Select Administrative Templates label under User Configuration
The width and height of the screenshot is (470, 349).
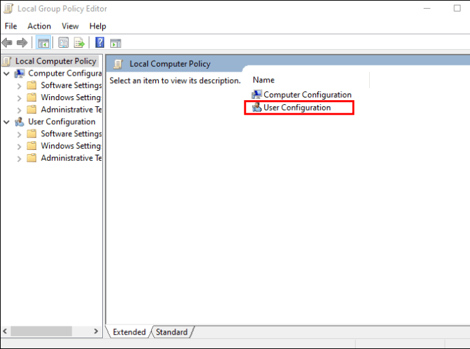point(72,157)
